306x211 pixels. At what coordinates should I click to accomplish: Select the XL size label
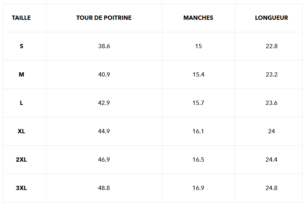pyautogui.click(x=21, y=131)
